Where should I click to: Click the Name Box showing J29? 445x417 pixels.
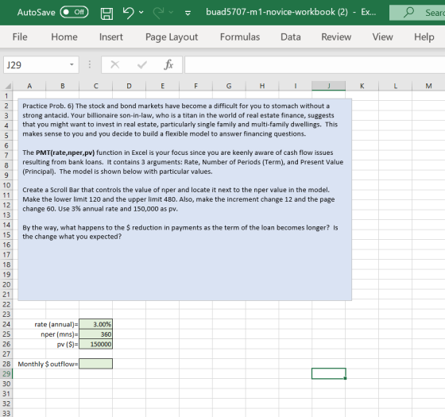pos(36,65)
